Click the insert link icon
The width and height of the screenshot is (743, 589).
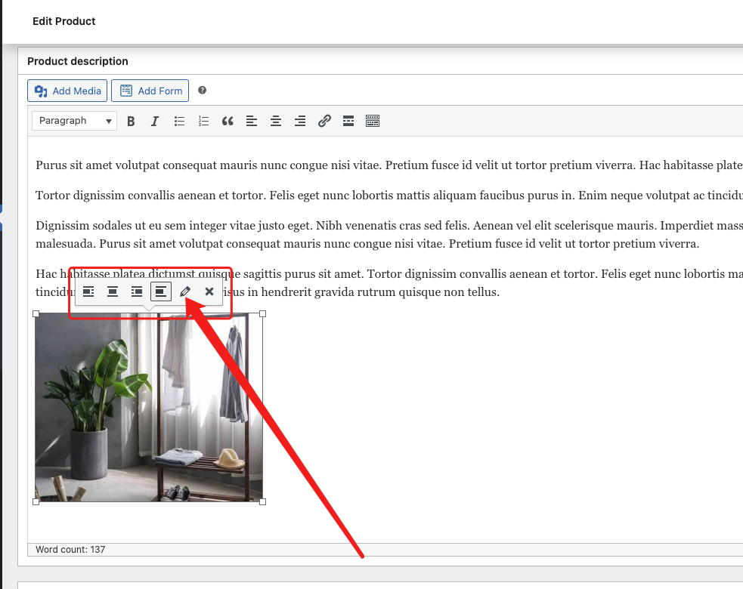point(324,122)
